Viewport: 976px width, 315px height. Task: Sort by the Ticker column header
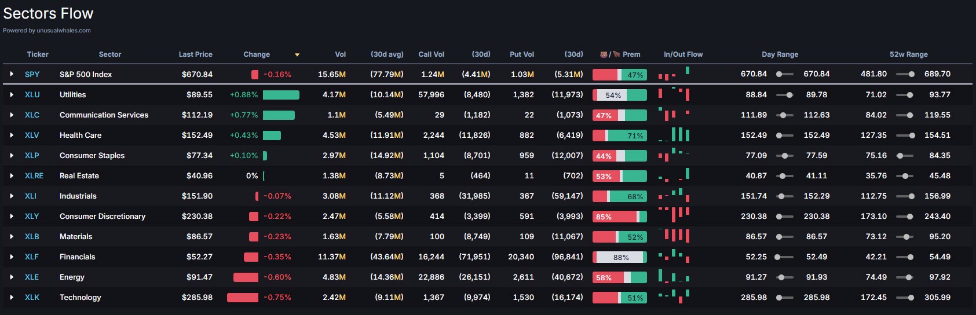(x=38, y=54)
